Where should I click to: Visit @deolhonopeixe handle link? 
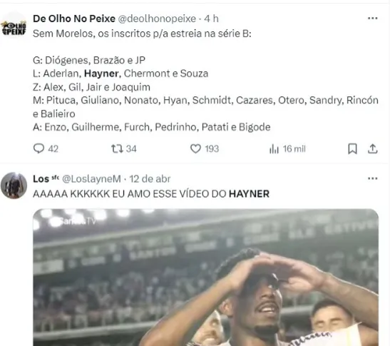pyautogui.click(x=157, y=19)
